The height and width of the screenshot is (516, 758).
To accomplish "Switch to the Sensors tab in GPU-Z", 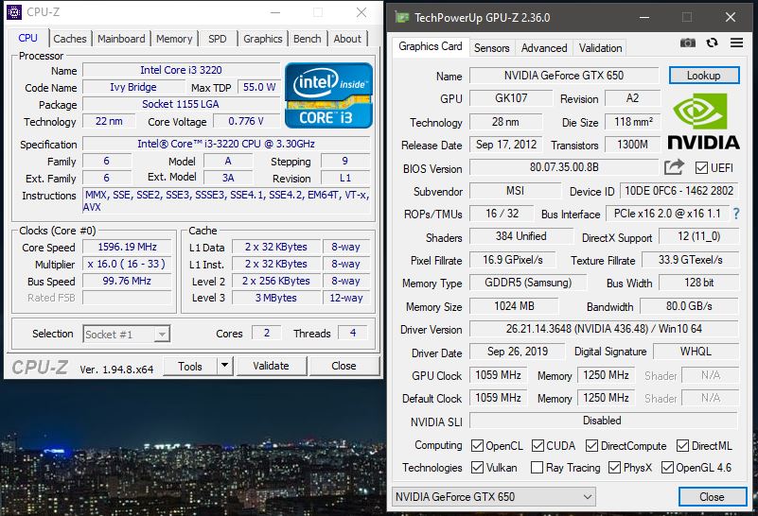I will [492, 48].
